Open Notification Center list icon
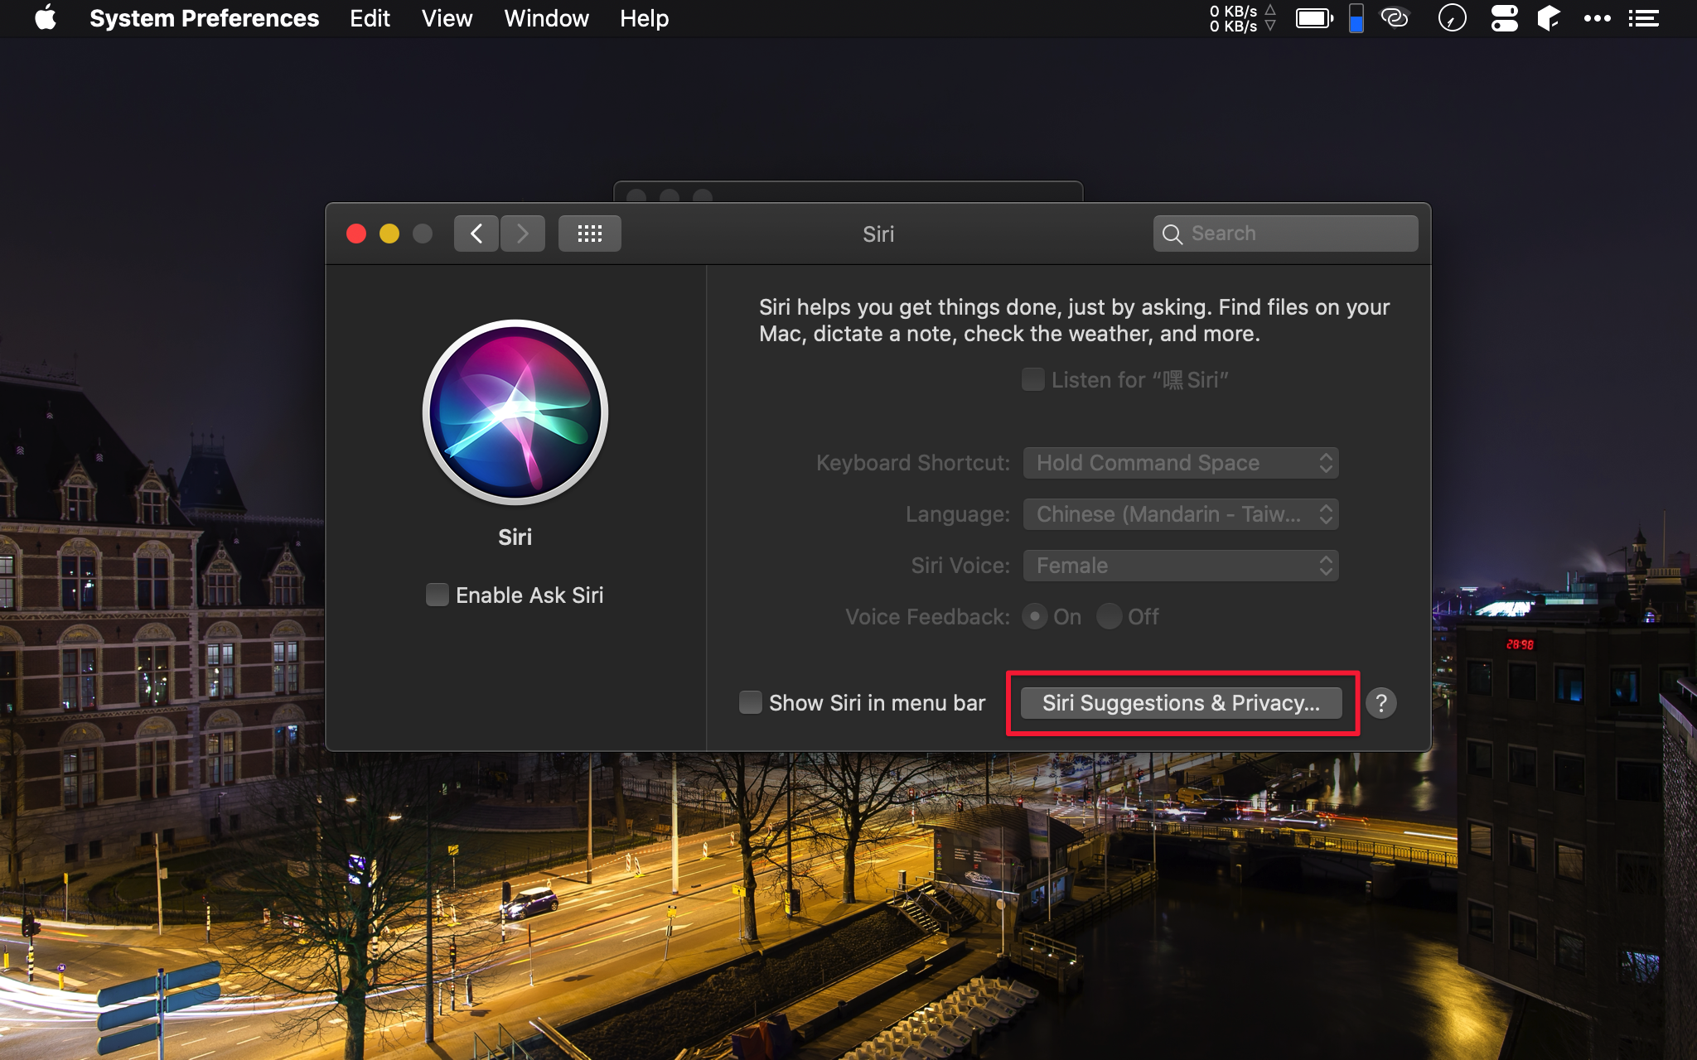Screen dimensions: 1697x1060 tap(1643, 18)
